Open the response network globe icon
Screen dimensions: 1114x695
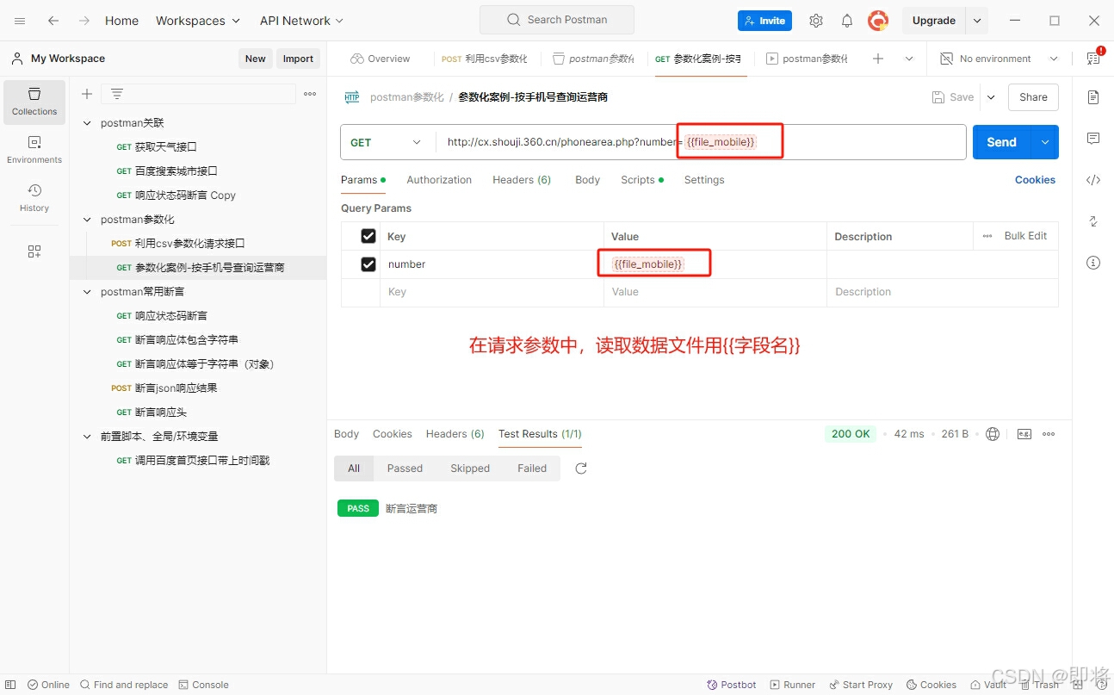coord(993,434)
